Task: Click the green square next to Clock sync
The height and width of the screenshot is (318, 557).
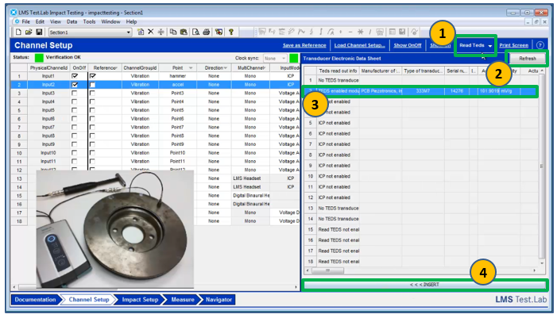Action: (294, 59)
